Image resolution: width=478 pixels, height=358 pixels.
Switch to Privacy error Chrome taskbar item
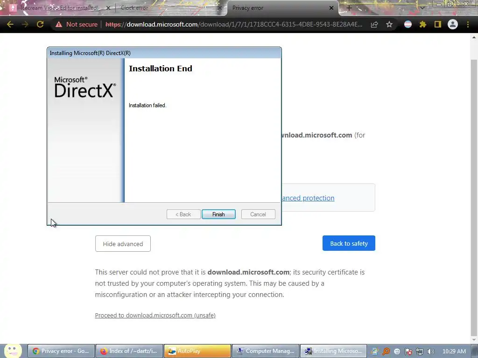coord(61,351)
